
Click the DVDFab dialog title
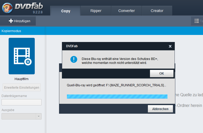point(72,46)
